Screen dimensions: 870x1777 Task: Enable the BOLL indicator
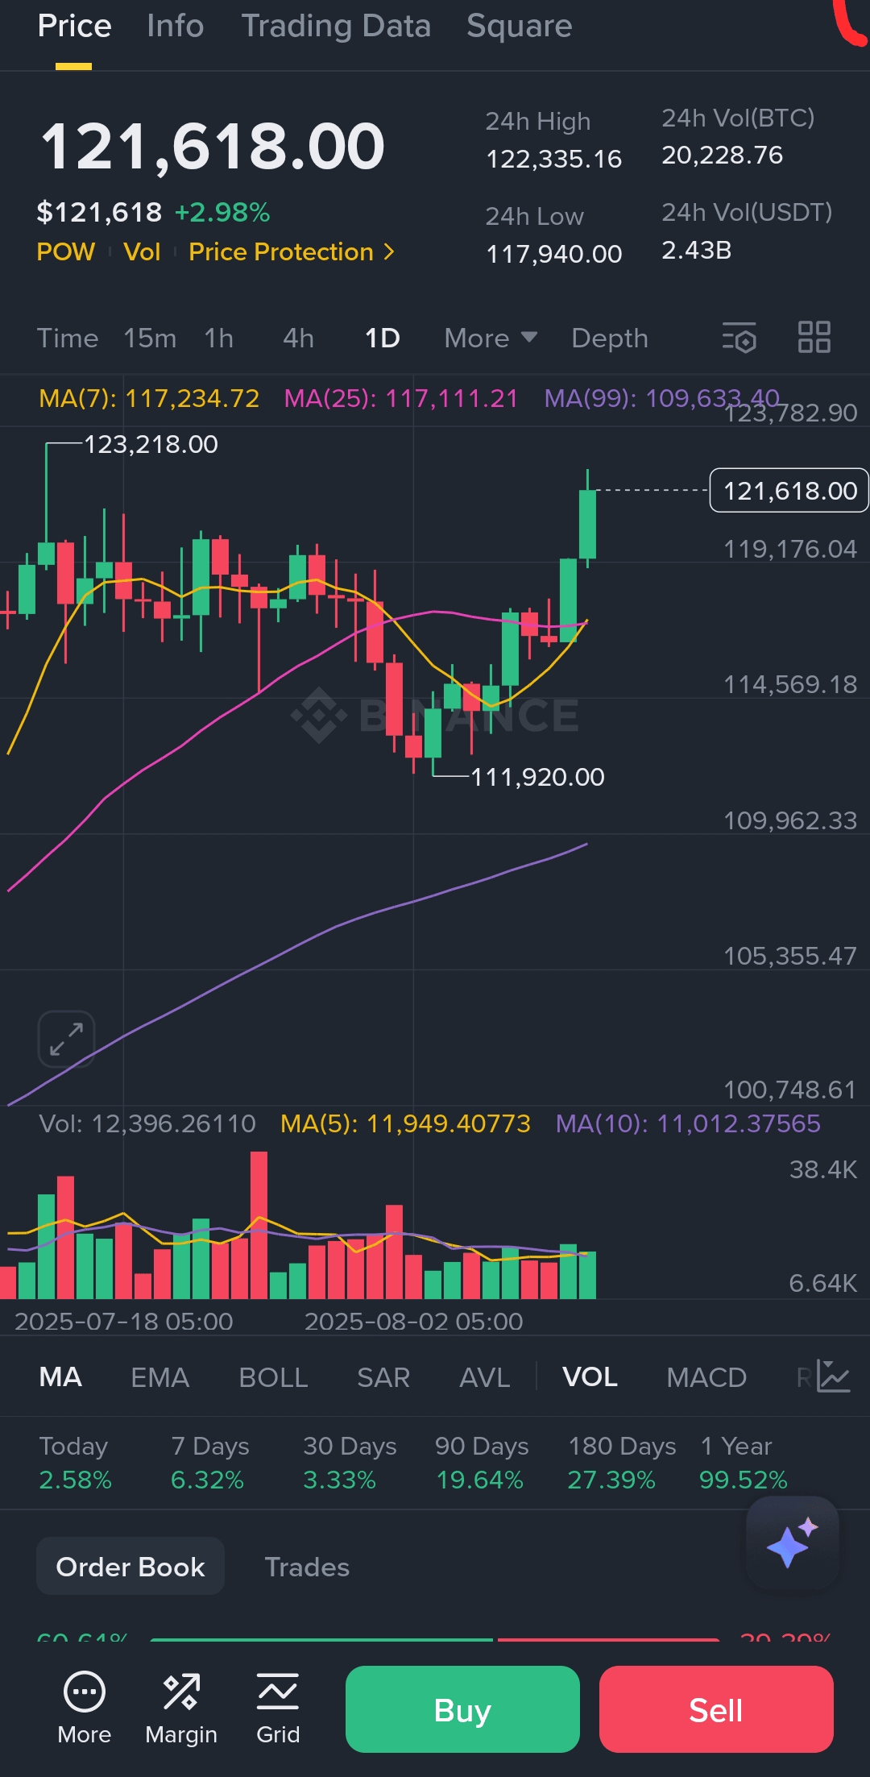click(273, 1377)
